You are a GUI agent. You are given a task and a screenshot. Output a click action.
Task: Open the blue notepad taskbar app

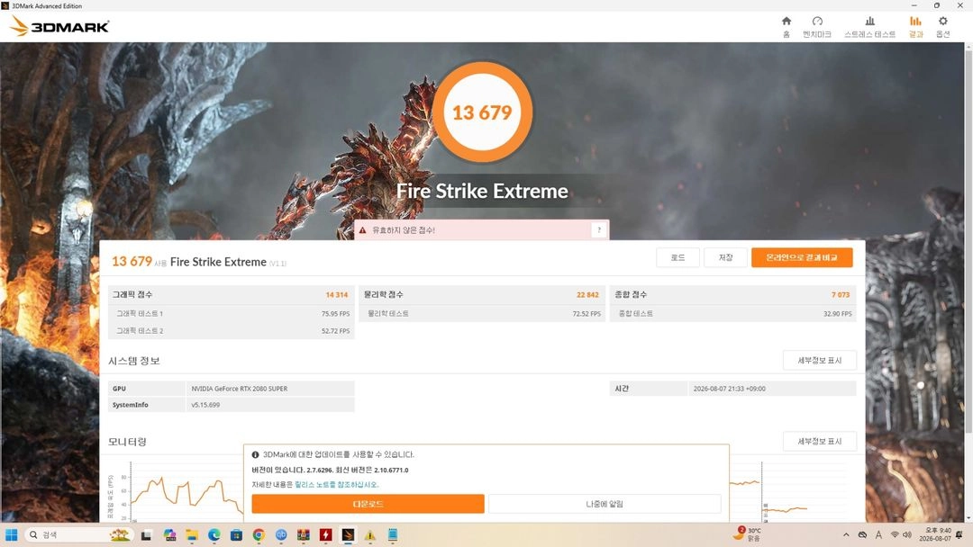pyautogui.click(x=393, y=535)
